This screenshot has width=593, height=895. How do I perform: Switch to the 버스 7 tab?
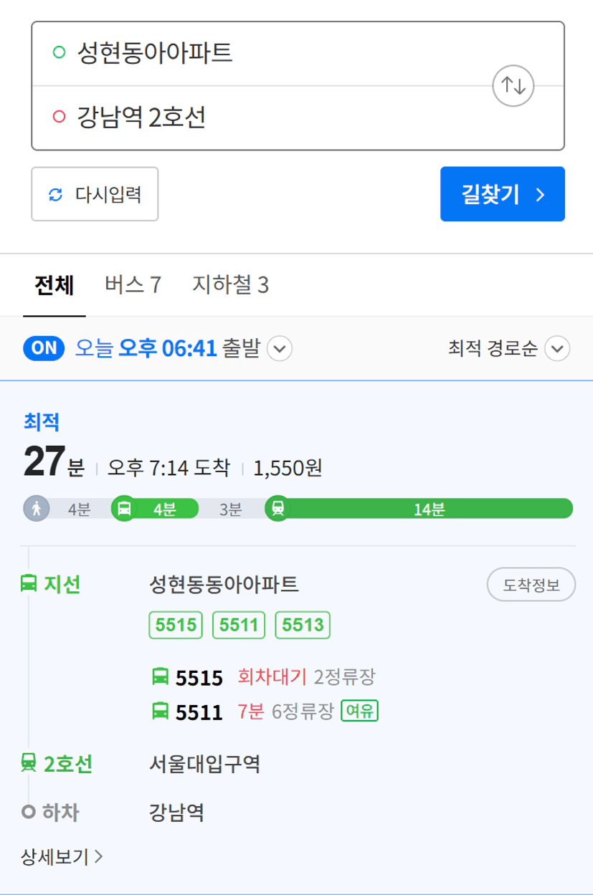[133, 285]
